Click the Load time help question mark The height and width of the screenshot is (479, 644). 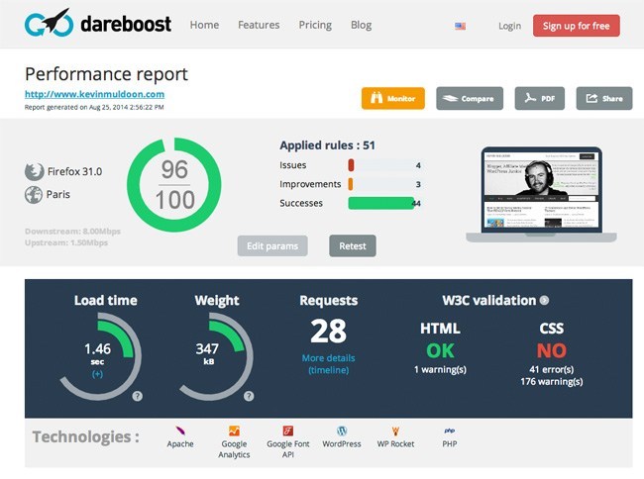pyautogui.click(x=137, y=396)
